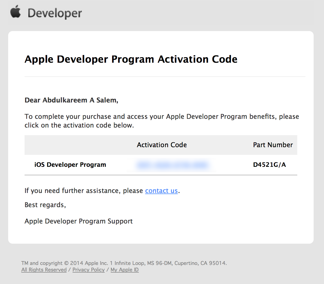Follow the contact us link
324x284 pixels.
pos(161,191)
